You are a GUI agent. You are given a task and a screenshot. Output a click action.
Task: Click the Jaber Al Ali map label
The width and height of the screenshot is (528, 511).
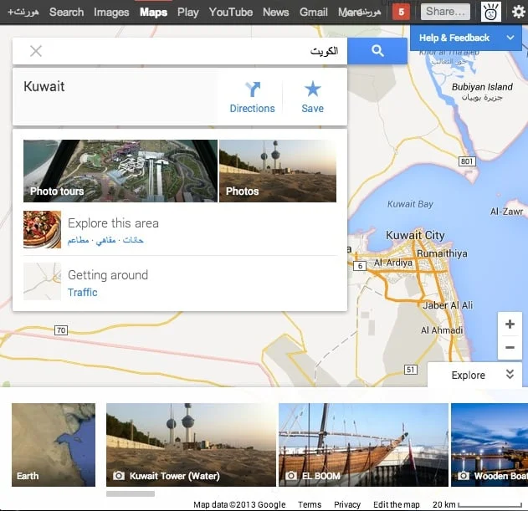tap(448, 305)
